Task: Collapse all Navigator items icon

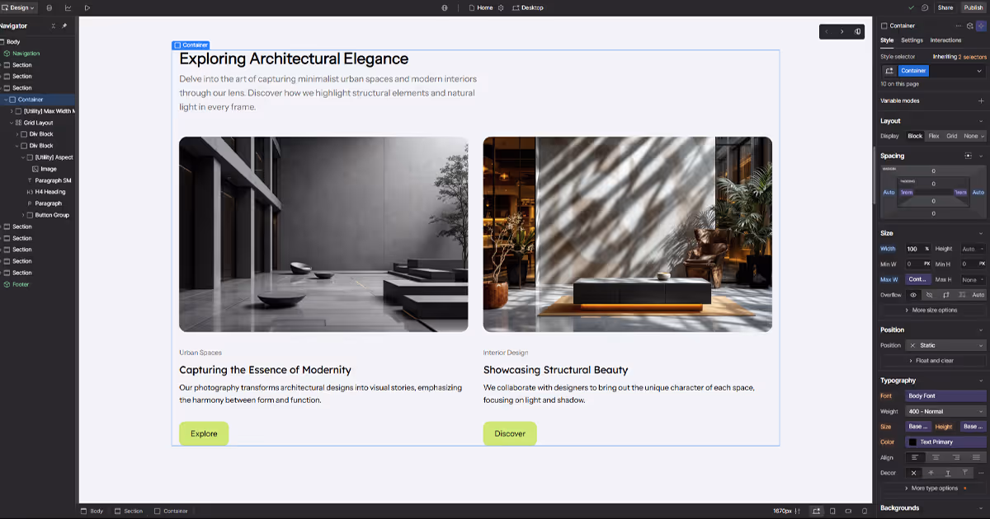Action: coord(54,26)
